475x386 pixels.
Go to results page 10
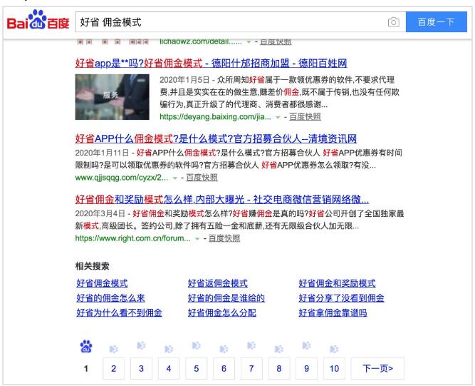(x=333, y=368)
